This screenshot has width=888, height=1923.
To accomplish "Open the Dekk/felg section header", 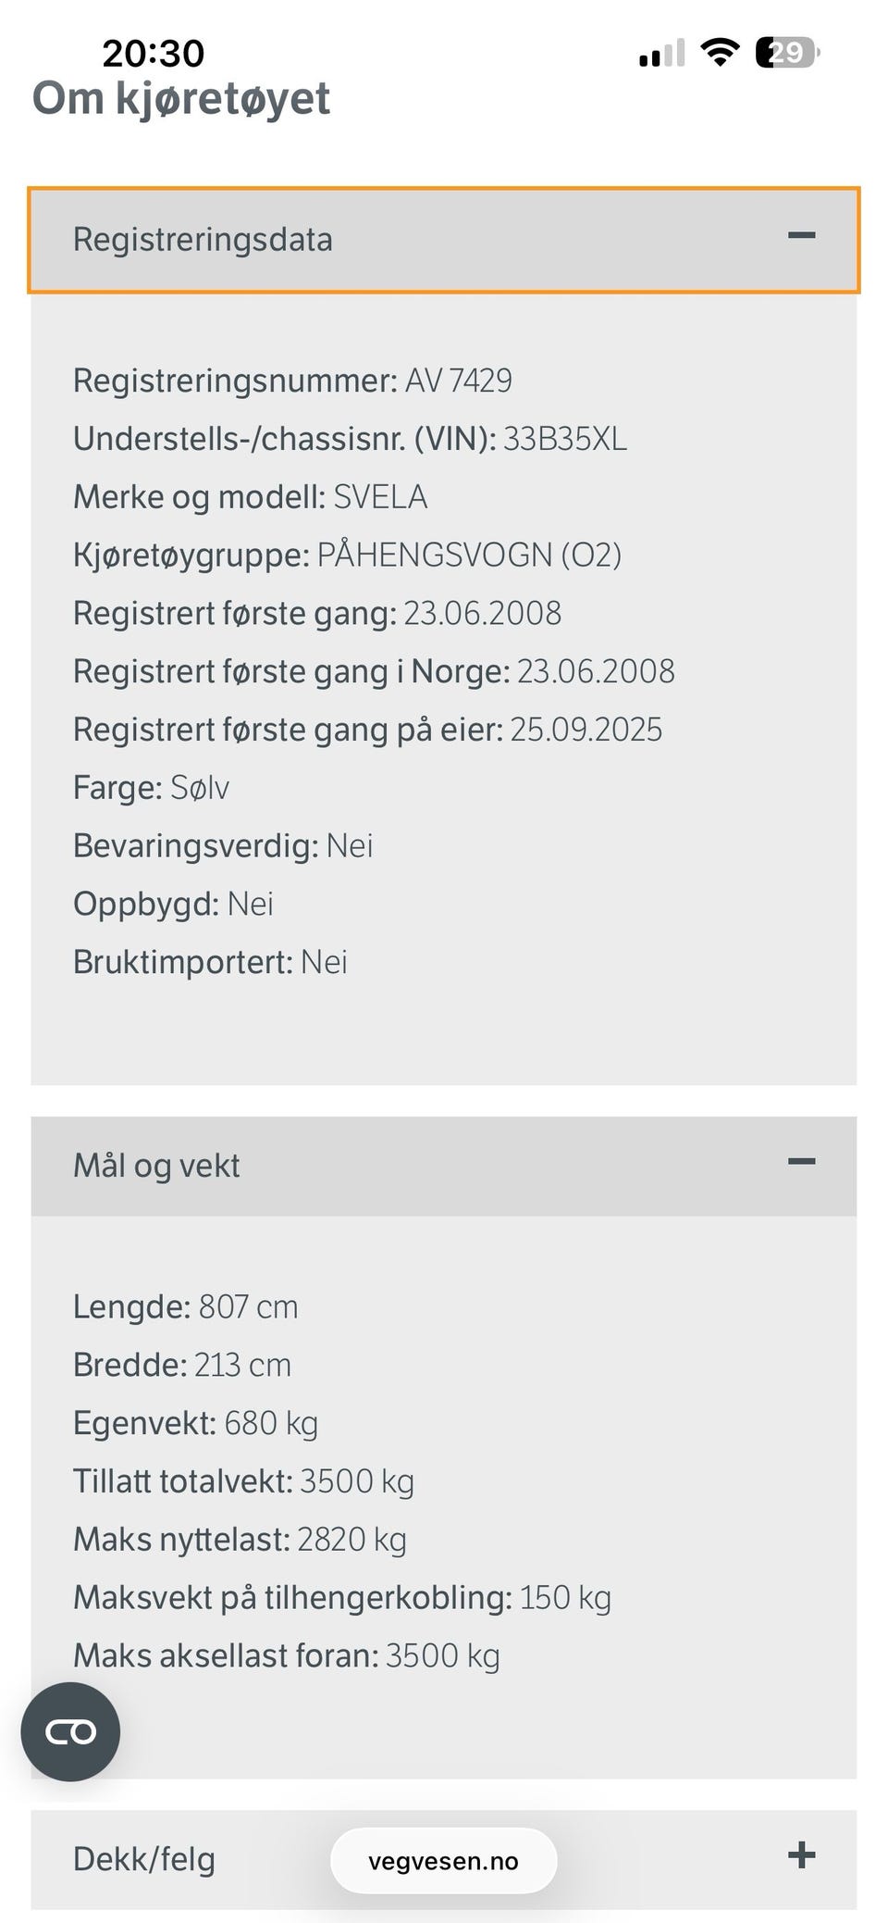I will (444, 1859).
